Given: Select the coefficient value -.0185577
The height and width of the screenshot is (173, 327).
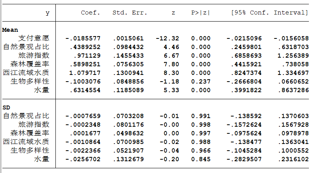Looking at the screenshot, I should [x=83, y=38].
